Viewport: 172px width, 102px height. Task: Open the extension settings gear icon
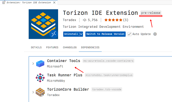155,34
